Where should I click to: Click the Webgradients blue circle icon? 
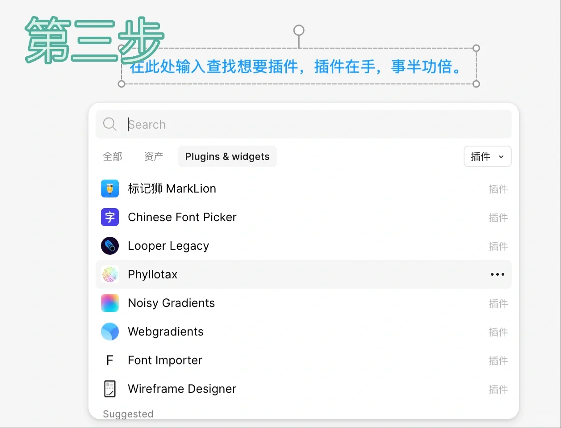tap(110, 331)
